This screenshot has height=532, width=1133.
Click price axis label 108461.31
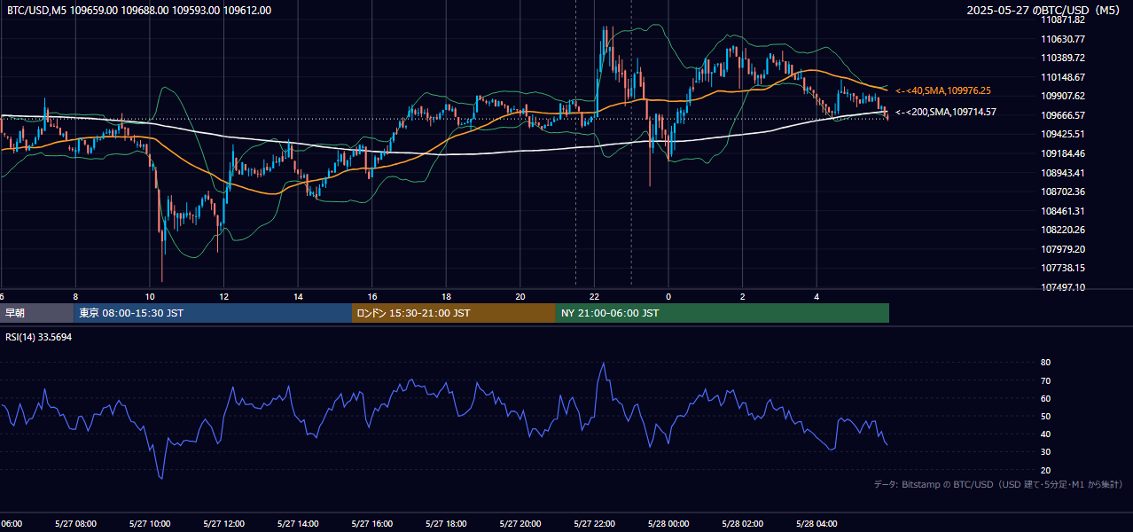pos(1064,211)
